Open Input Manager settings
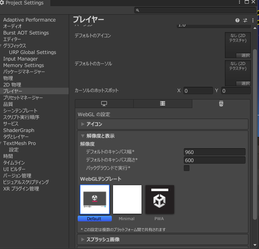 [x=20, y=59]
